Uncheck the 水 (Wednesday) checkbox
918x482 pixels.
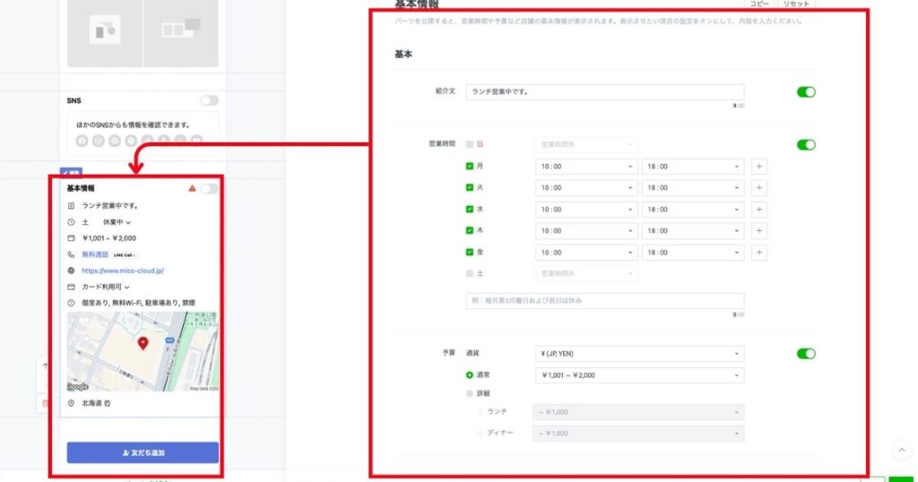pos(470,210)
